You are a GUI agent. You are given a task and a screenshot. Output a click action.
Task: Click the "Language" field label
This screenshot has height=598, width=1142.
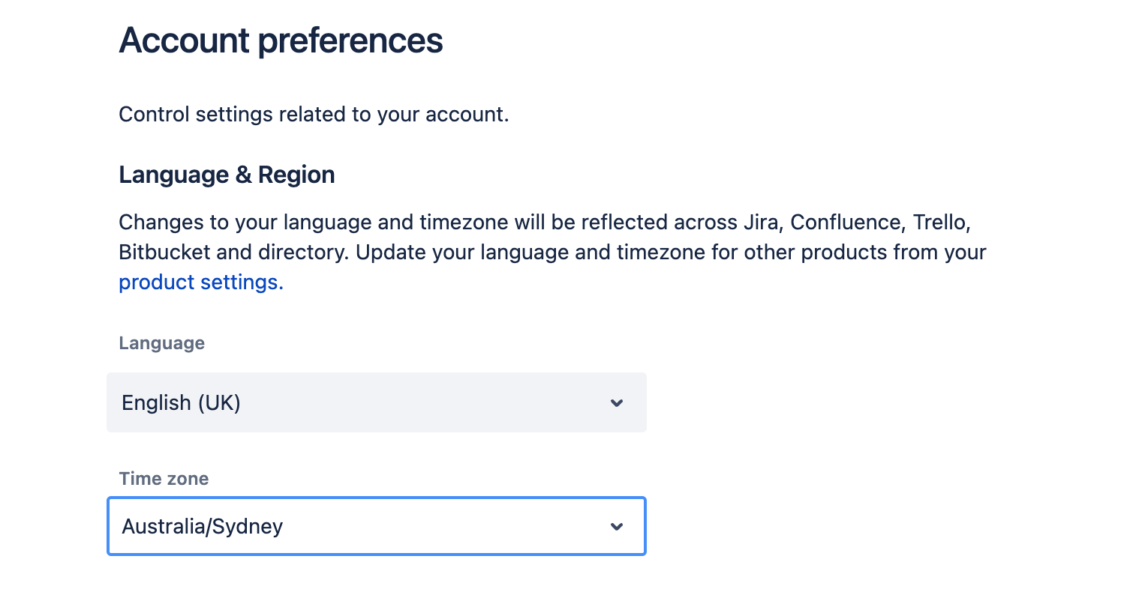point(161,343)
